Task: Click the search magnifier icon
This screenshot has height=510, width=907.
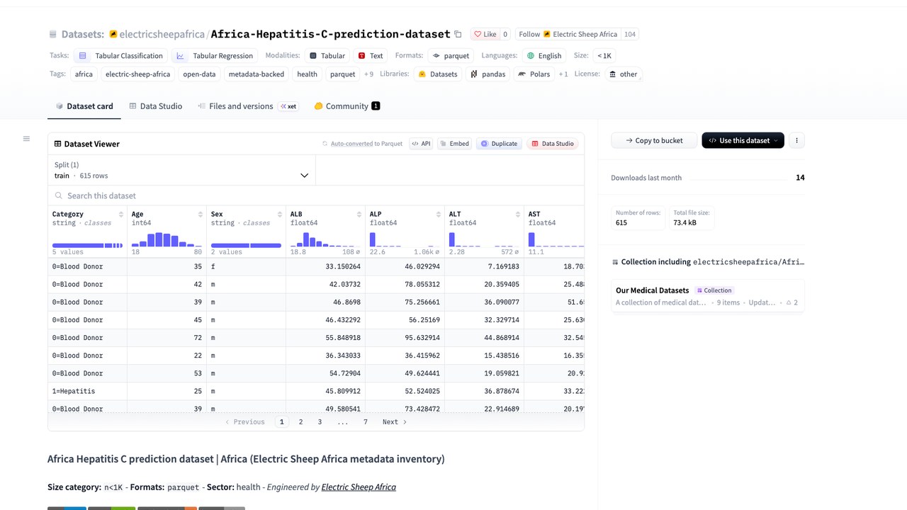Action: (59, 195)
